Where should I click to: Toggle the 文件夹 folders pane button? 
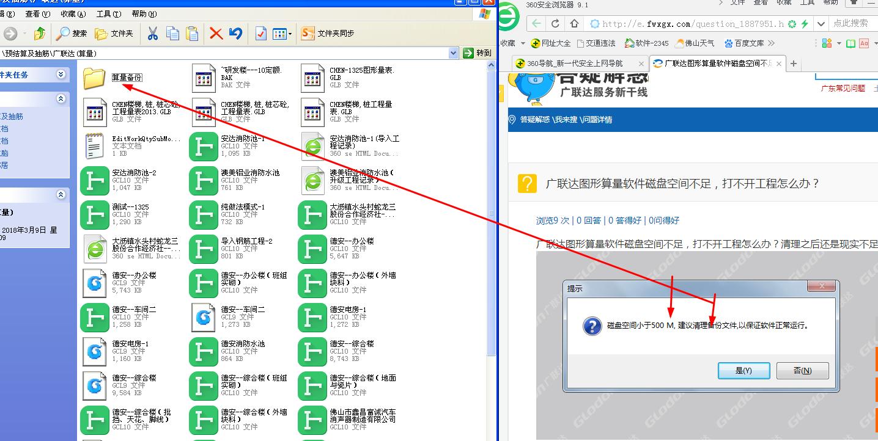[114, 33]
